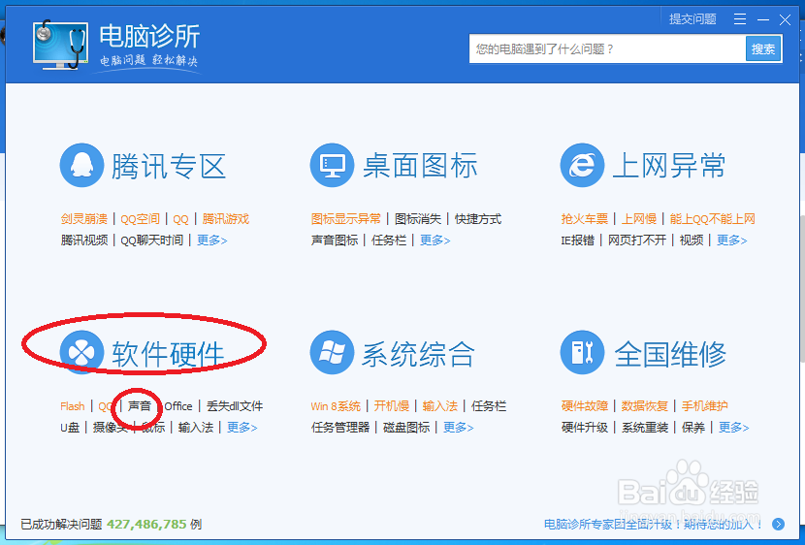This screenshot has height=545, width=805.
Task: Open the Office link
Action: [178, 406]
